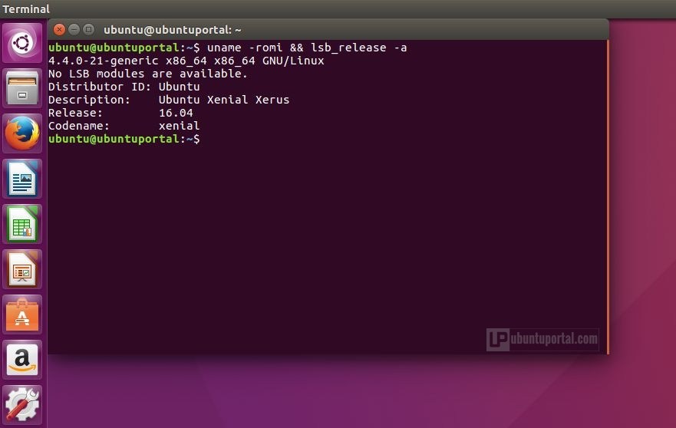
Task: Launch the Firefox web browser
Action: (x=22, y=133)
